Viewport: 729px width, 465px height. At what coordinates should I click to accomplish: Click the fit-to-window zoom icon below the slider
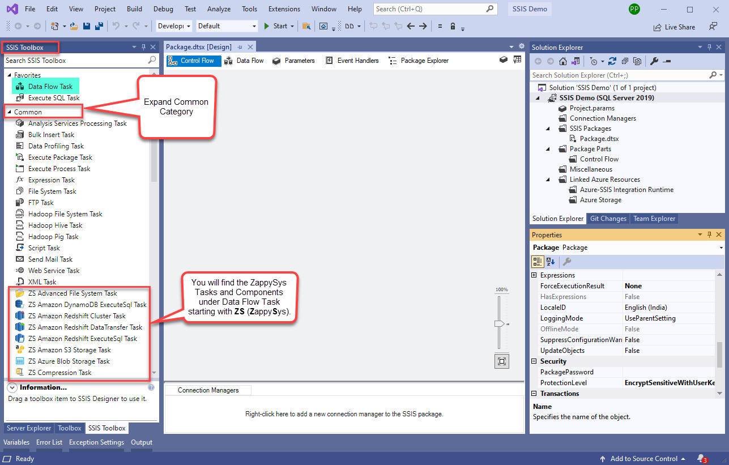(x=501, y=361)
